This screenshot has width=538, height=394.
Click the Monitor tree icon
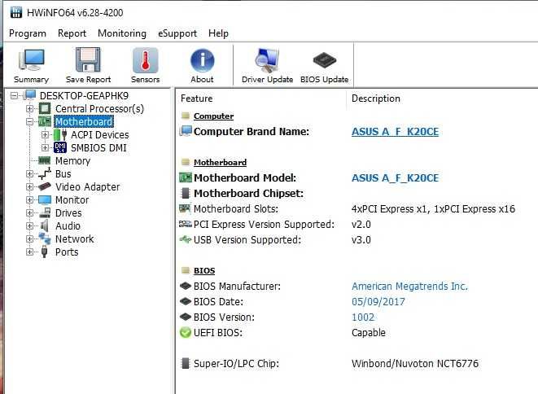(x=45, y=199)
